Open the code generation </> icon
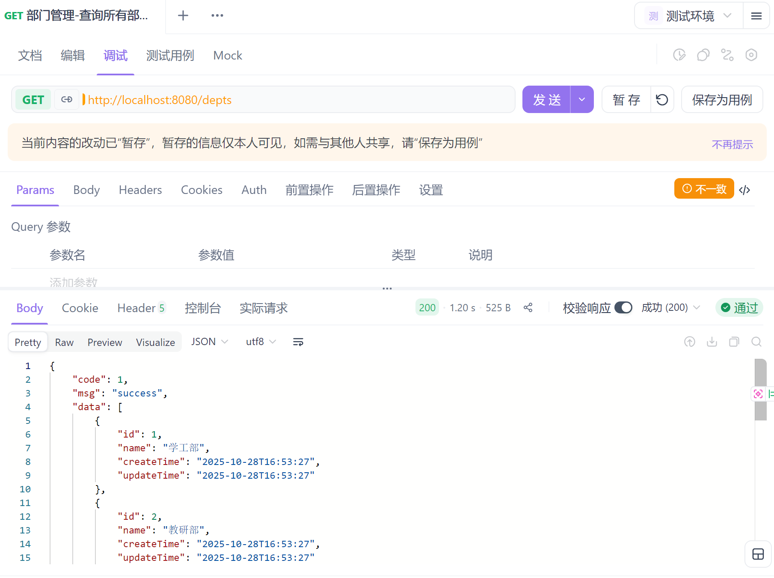 click(744, 190)
